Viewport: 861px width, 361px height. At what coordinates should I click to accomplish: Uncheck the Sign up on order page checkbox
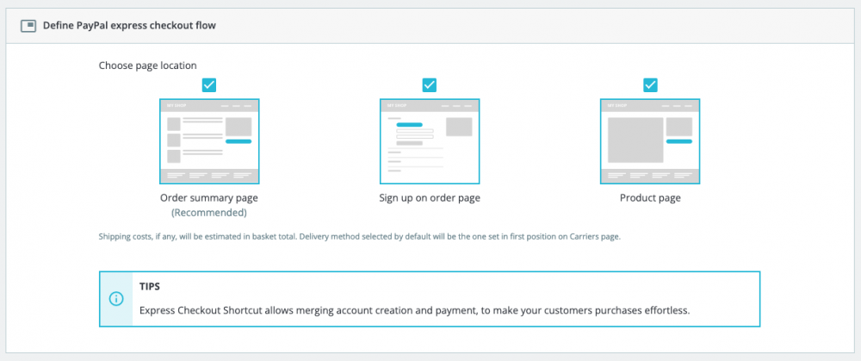point(430,85)
